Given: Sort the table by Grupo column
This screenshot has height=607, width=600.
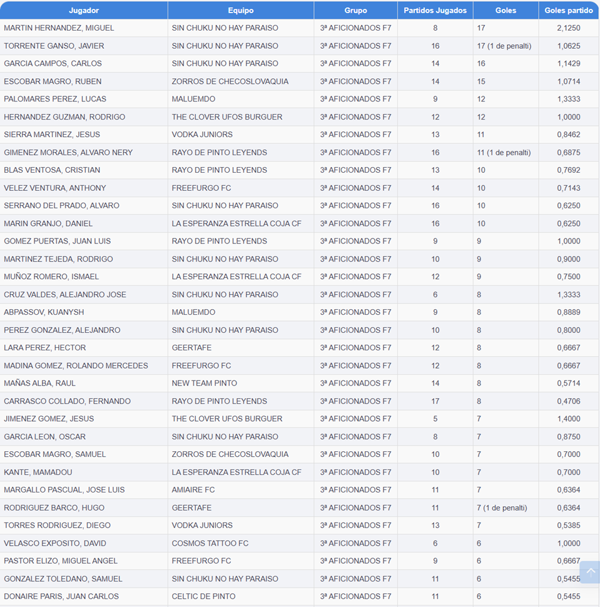Looking at the screenshot, I should click(x=355, y=10).
